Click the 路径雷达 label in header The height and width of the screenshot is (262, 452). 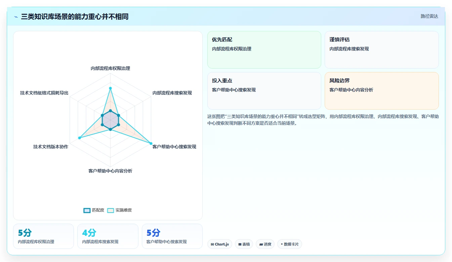coord(429,16)
